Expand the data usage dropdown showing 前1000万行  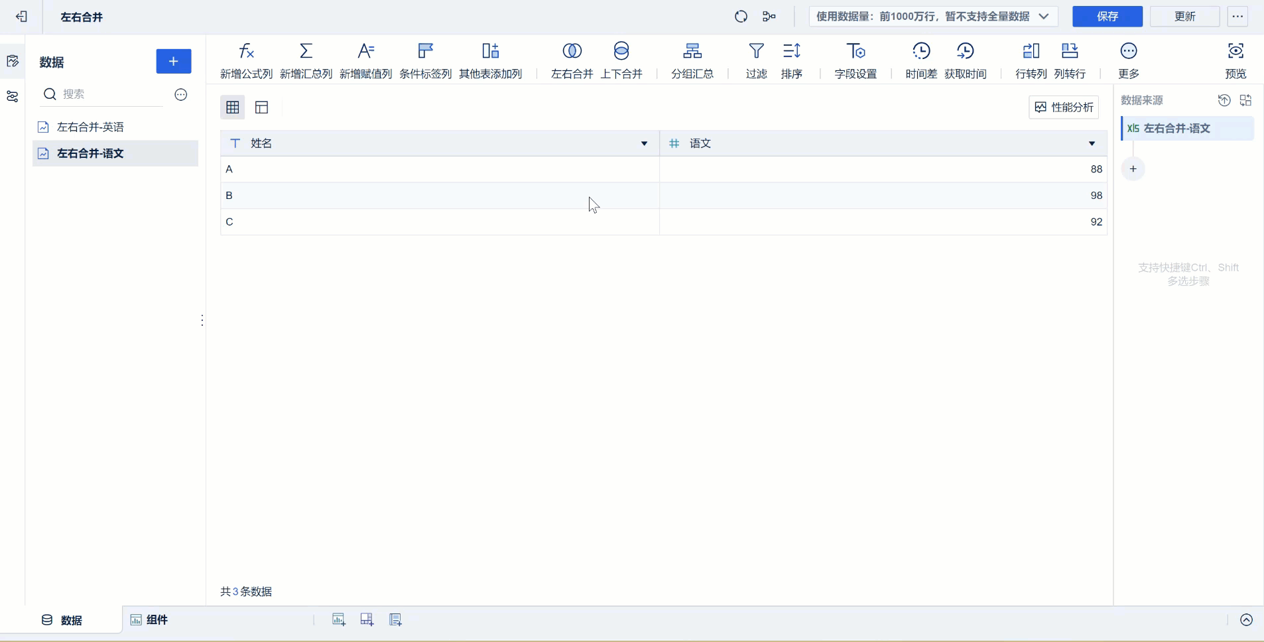pos(1045,16)
